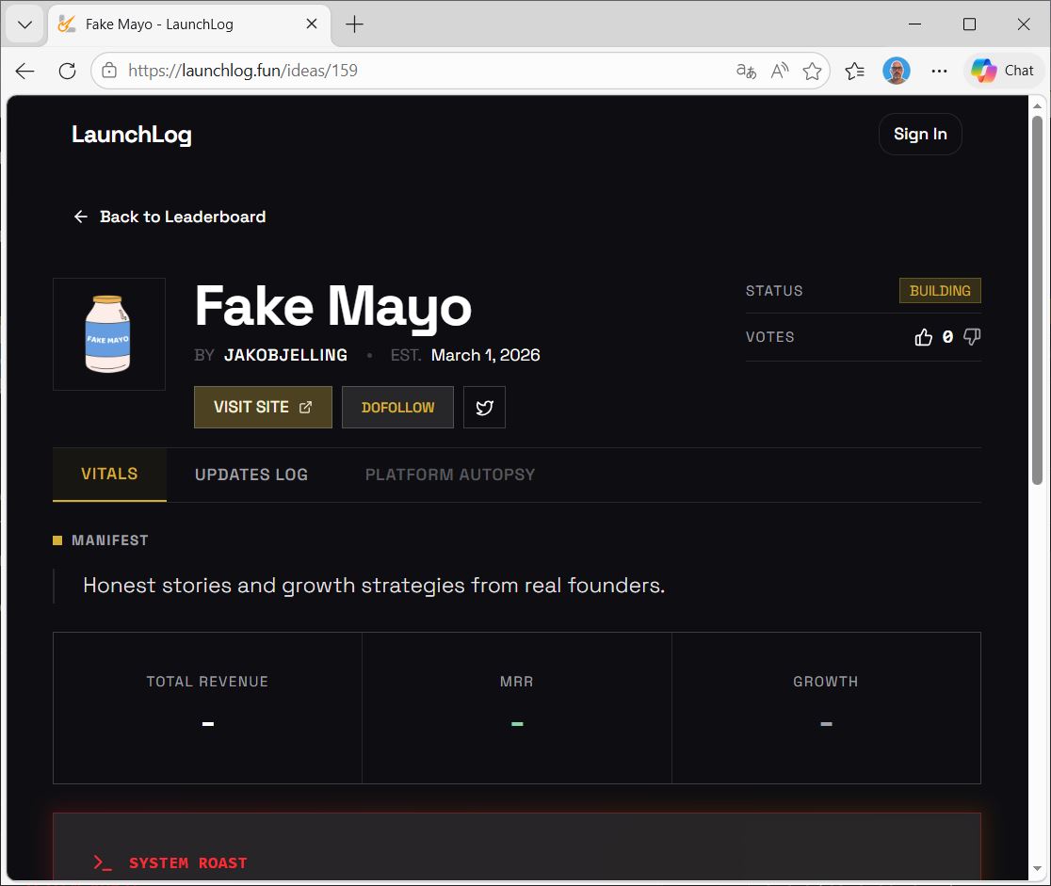Go Back to Leaderboard
The image size is (1051, 886).
tap(170, 217)
